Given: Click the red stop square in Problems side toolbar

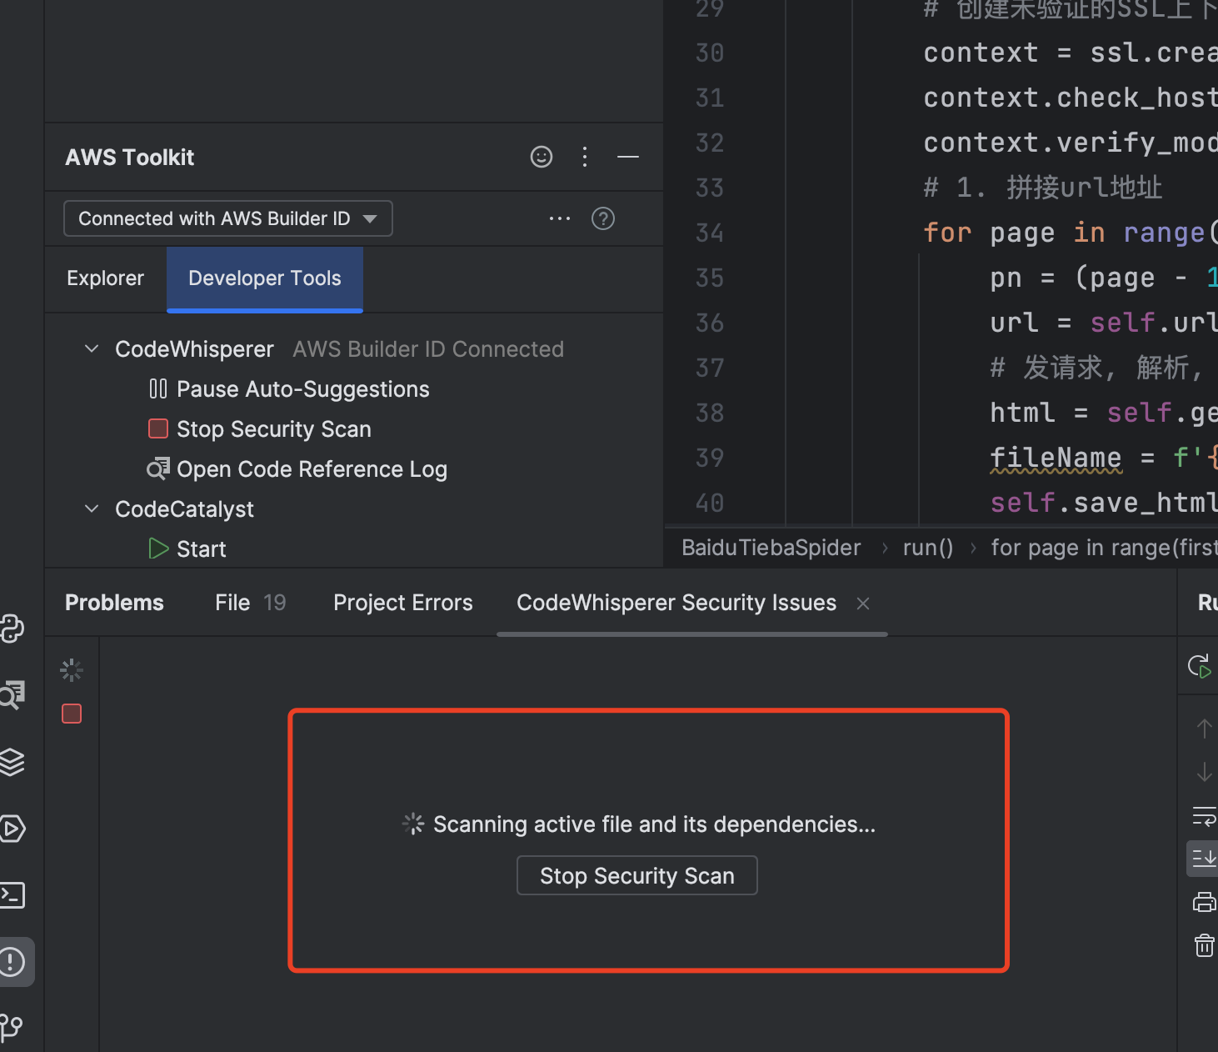Looking at the screenshot, I should [72, 714].
